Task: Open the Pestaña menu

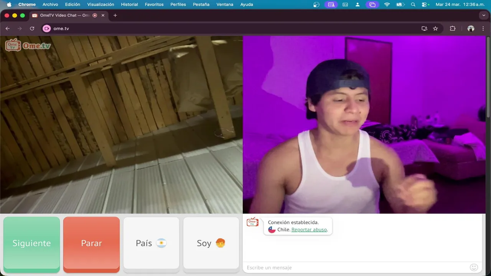Action: [201, 4]
